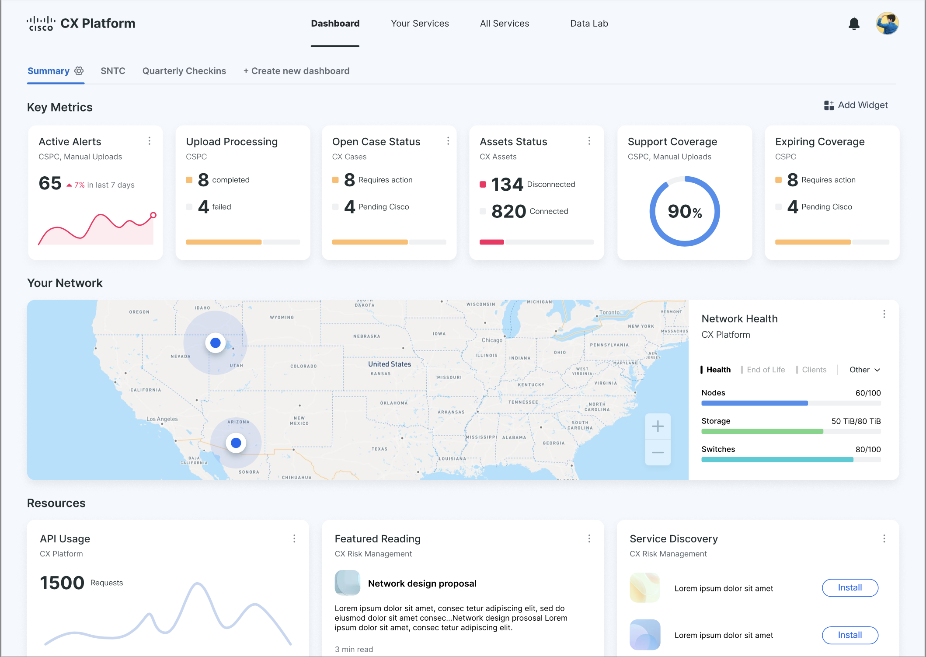Select the Health filter in Network Health
The width and height of the screenshot is (926, 657).
pyautogui.click(x=718, y=370)
